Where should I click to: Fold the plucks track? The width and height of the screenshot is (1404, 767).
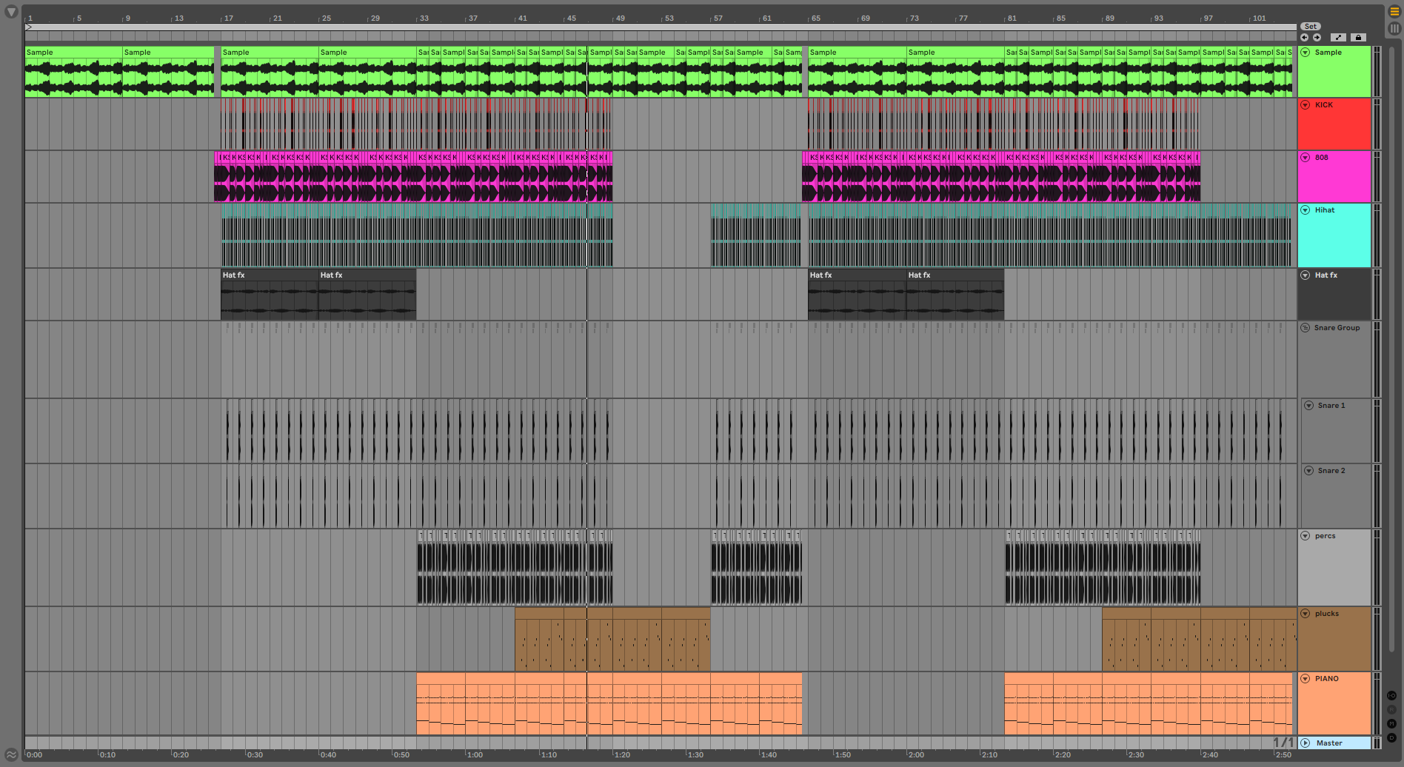1306,614
